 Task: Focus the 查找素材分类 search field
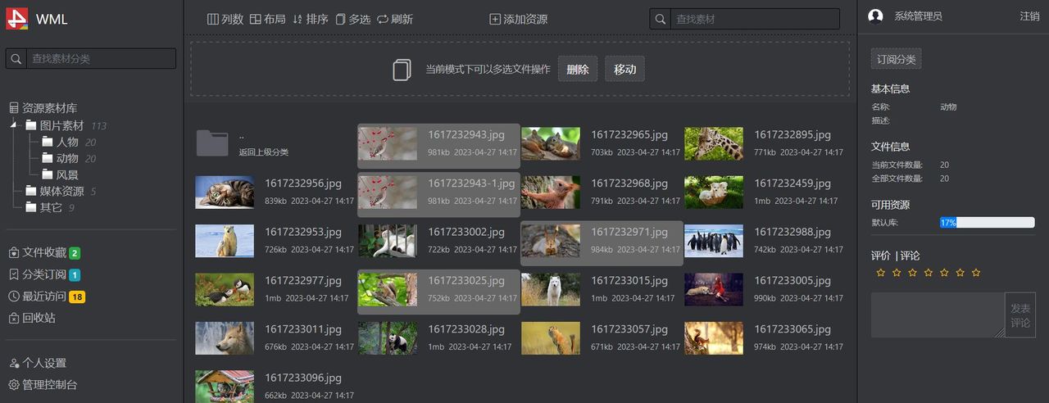102,59
